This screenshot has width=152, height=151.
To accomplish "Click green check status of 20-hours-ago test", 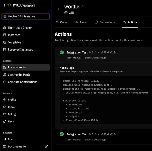I will click(x=62, y=52).
